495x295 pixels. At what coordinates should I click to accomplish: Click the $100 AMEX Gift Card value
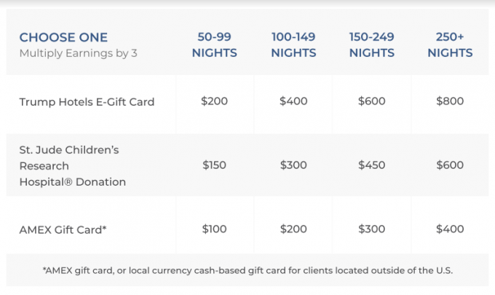(215, 229)
